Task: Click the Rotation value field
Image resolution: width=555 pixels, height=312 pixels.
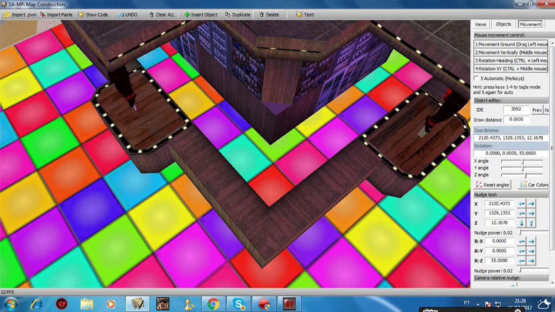Action: 511,153
